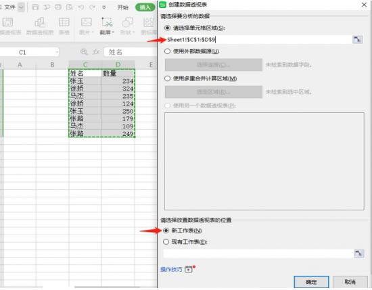This screenshot has height=290, width=372.
Task: Select 'Multiple consolidation ranges' radio option
Action: tap(167, 78)
